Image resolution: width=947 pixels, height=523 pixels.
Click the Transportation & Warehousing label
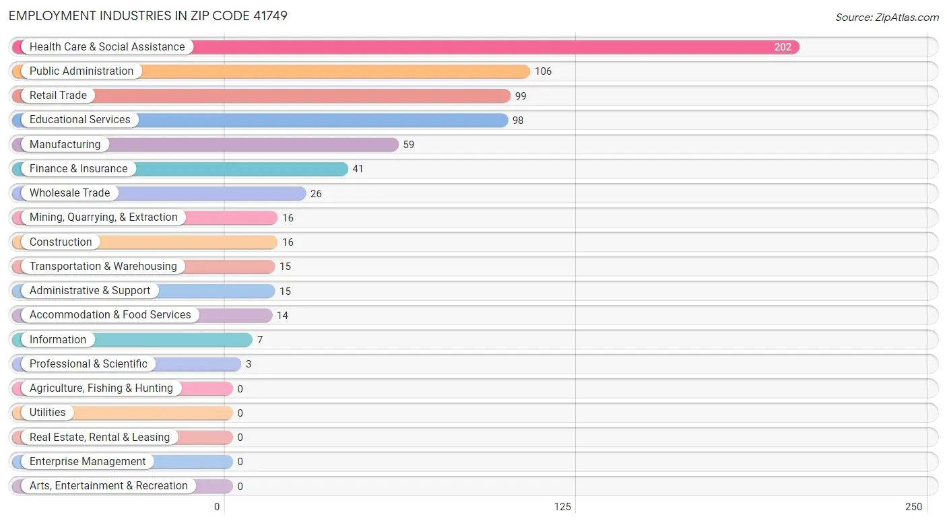tap(103, 266)
